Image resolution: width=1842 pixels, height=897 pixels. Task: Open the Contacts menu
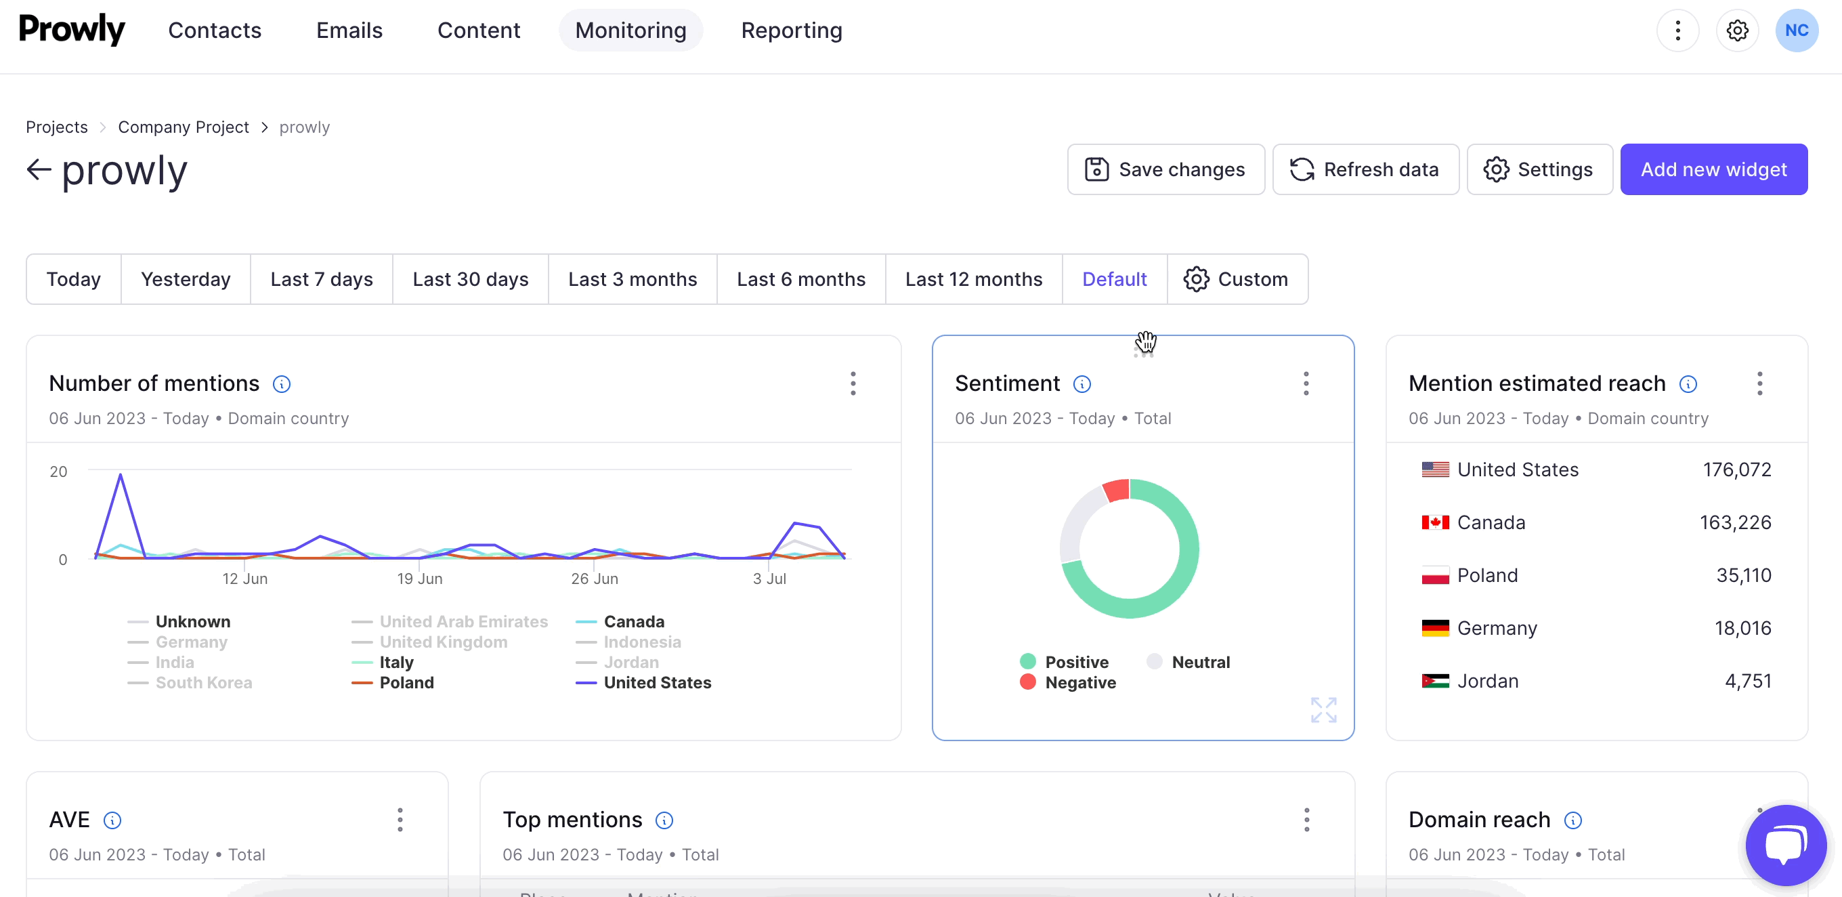coord(215,30)
